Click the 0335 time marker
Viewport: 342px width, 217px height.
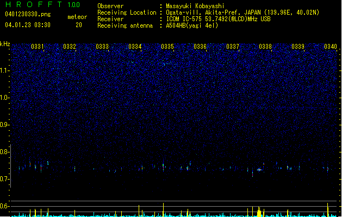pos(167,46)
